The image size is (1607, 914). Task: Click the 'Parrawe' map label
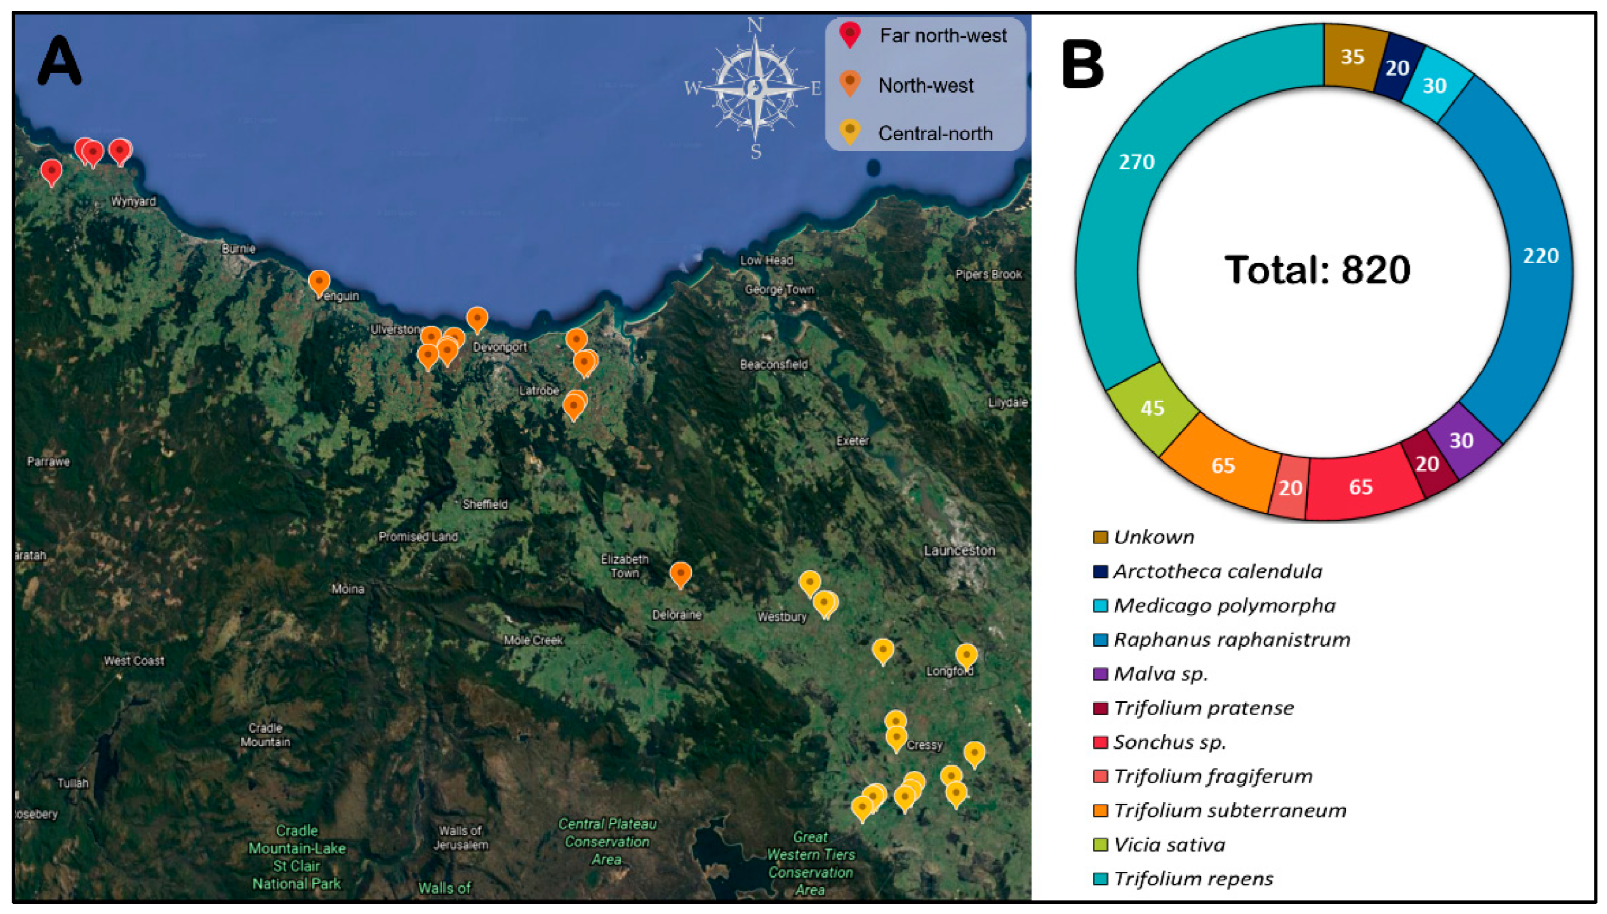point(48,461)
